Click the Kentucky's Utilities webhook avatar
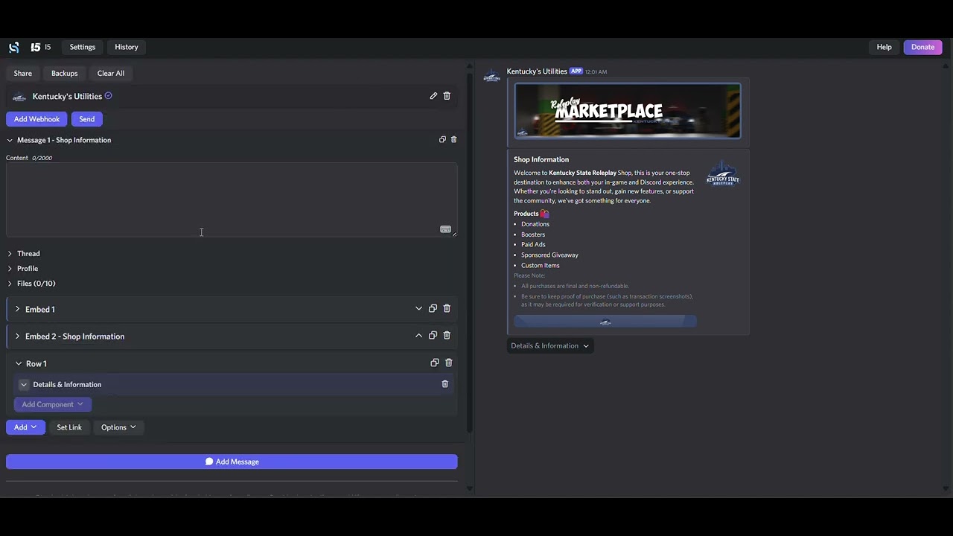This screenshot has width=953, height=536. point(19,96)
